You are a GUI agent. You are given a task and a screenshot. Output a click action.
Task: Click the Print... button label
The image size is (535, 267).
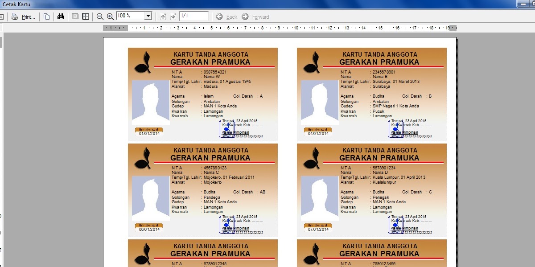28,17
